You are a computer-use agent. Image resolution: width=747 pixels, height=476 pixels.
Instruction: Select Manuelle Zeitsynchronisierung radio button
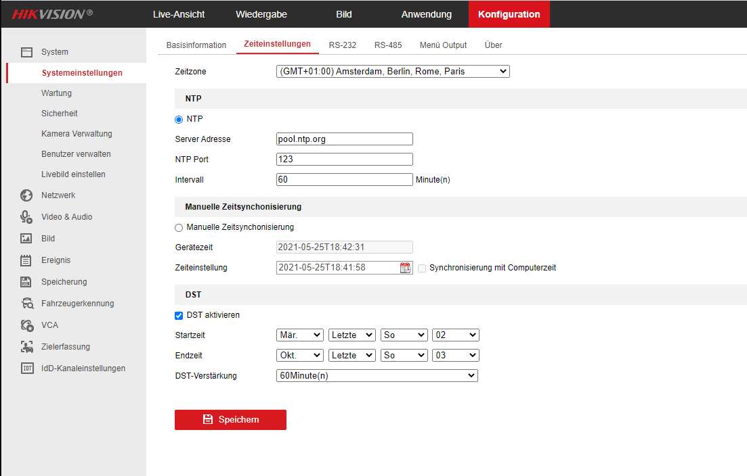pyautogui.click(x=179, y=228)
